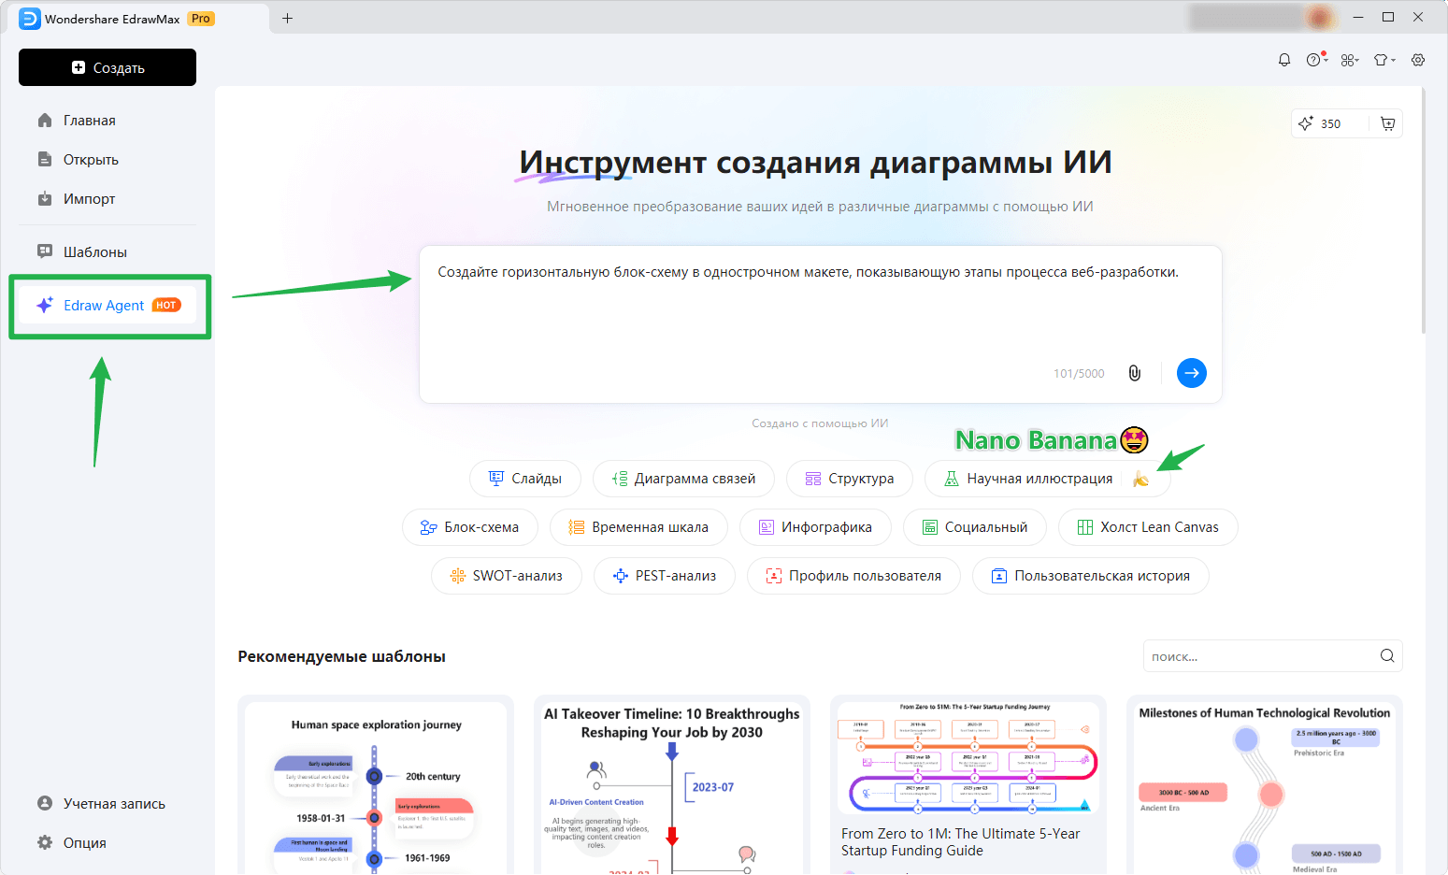Screen dimensions: 1448x875
Task: Click the shopping cart to buy more tokens
Action: coord(1387,122)
